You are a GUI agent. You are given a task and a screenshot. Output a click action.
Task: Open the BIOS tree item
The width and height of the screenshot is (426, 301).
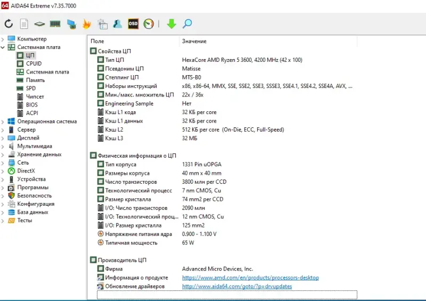32,104
